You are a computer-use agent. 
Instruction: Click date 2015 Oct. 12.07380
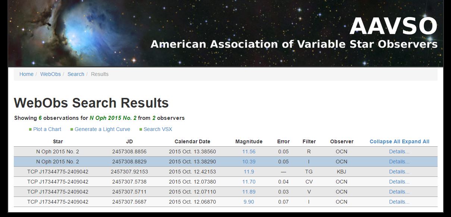pyautogui.click(x=192, y=182)
